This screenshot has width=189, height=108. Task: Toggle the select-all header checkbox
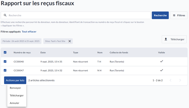point(5,53)
